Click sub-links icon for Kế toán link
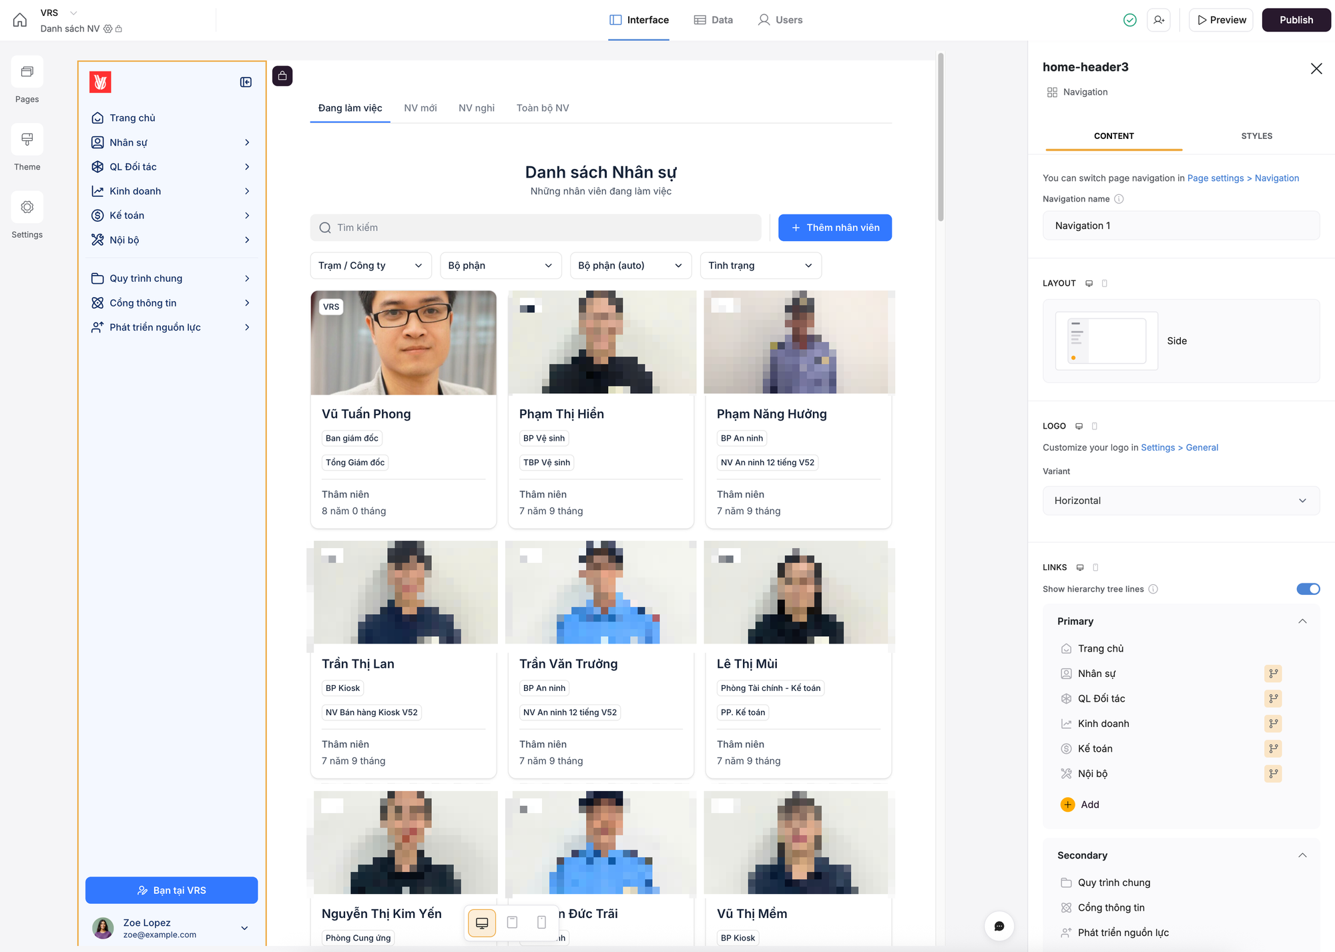 pos(1273,749)
